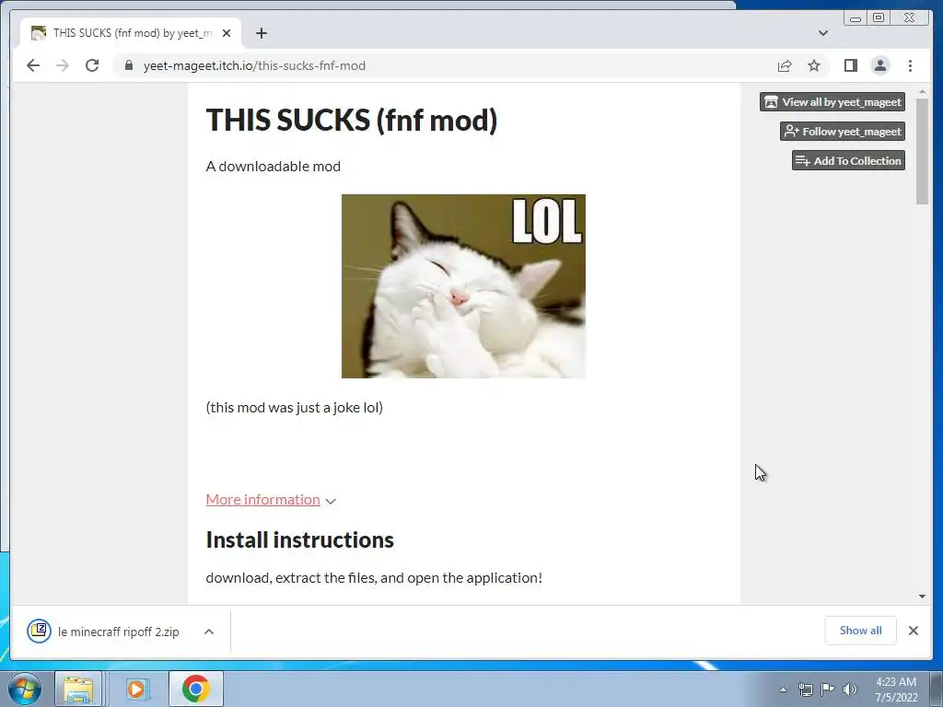Close the THIS SUCKS tab
This screenshot has height=707, width=943.
[x=227, y=33]
